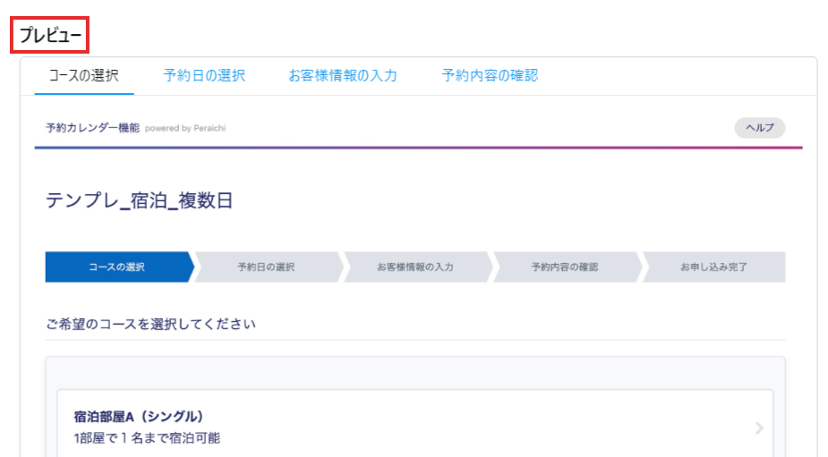Click the blue-to-pink gradient divider line
The height and width of the screenshot is (457, 828).
point(418,148)
